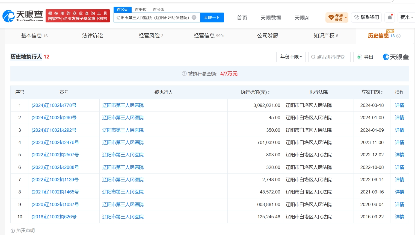View 详情 for case 执1129号
This screenshot has height=235, width=415.
(399, 180)
